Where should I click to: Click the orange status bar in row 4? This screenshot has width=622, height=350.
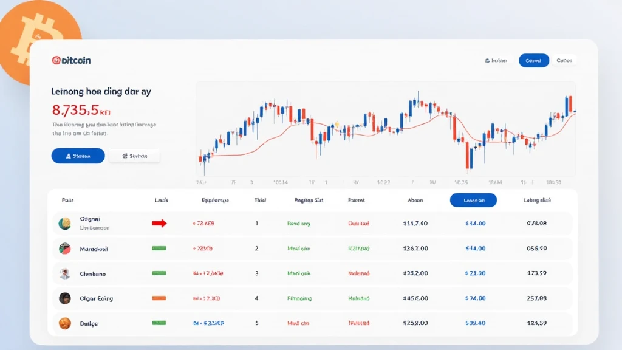(x=159, y=298)
